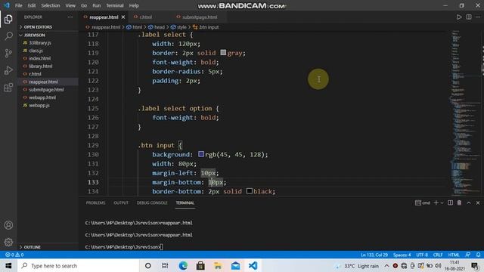Split the editor to the right
484x272 pixels.
(469, 17)
